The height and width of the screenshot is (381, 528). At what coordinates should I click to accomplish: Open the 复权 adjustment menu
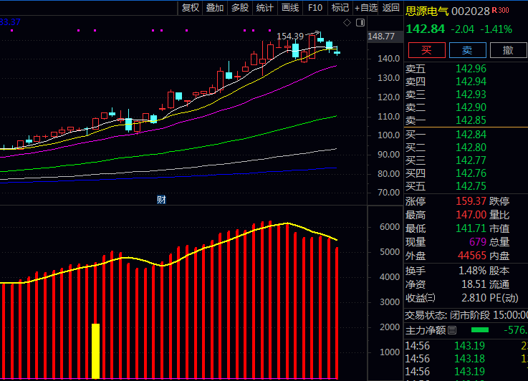(x=191, y=8)
